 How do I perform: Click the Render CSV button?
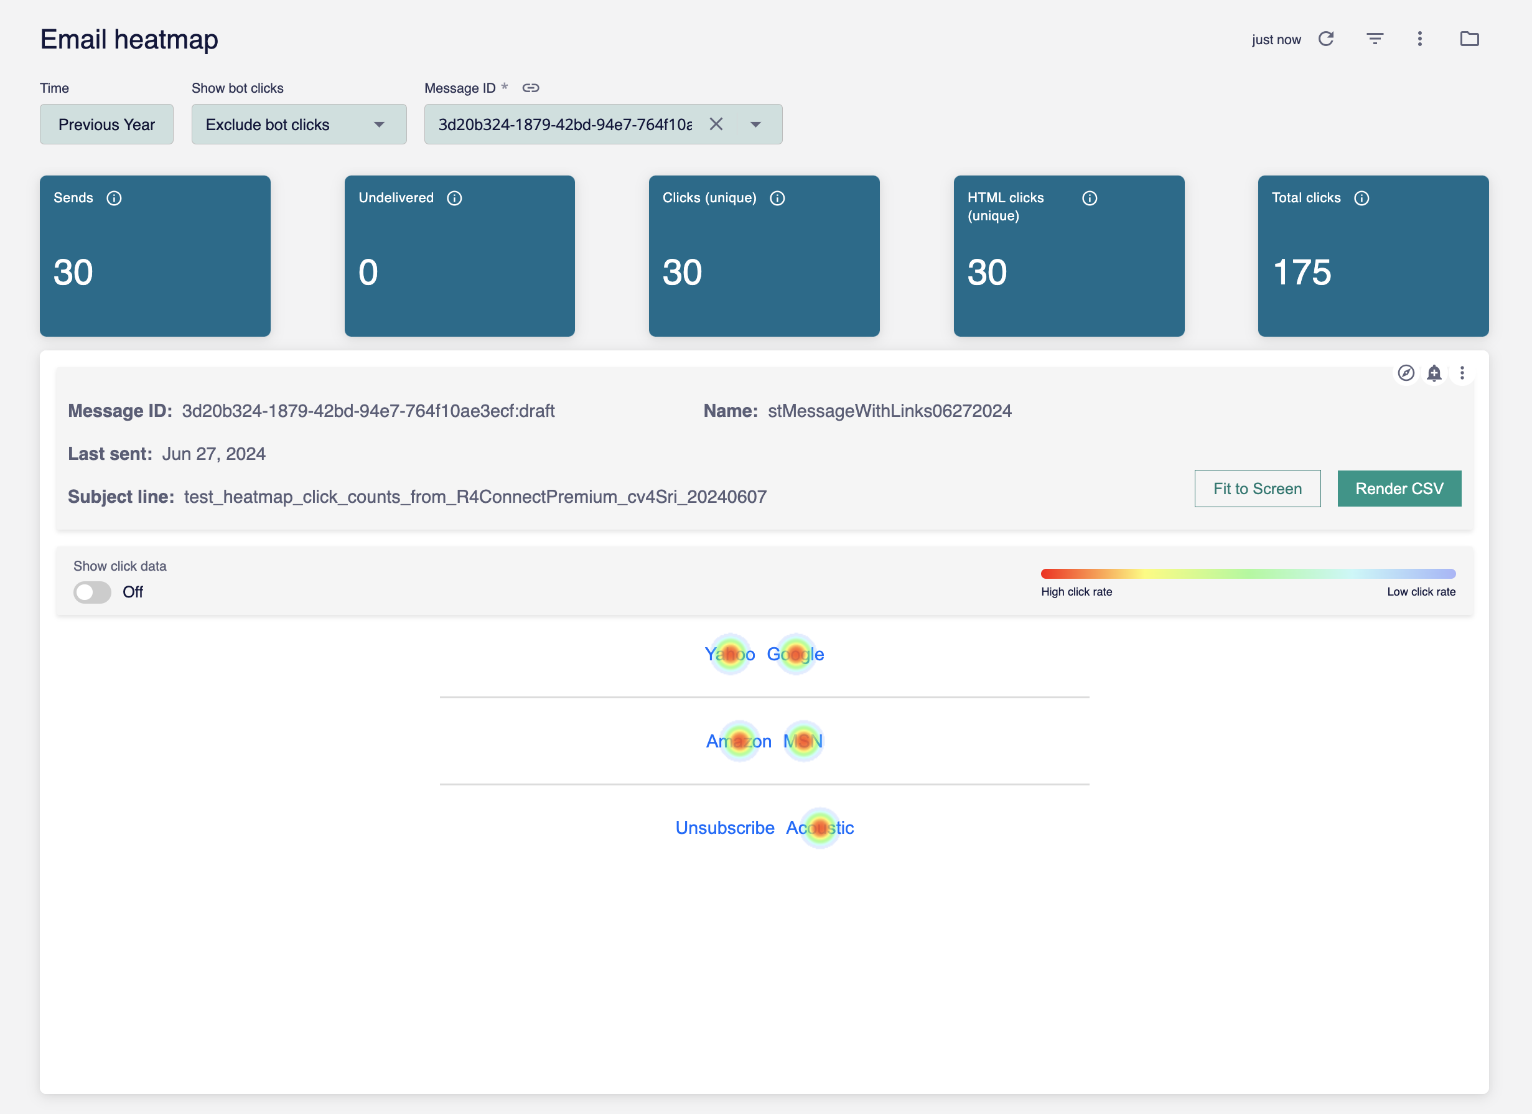click(1399, 489)
